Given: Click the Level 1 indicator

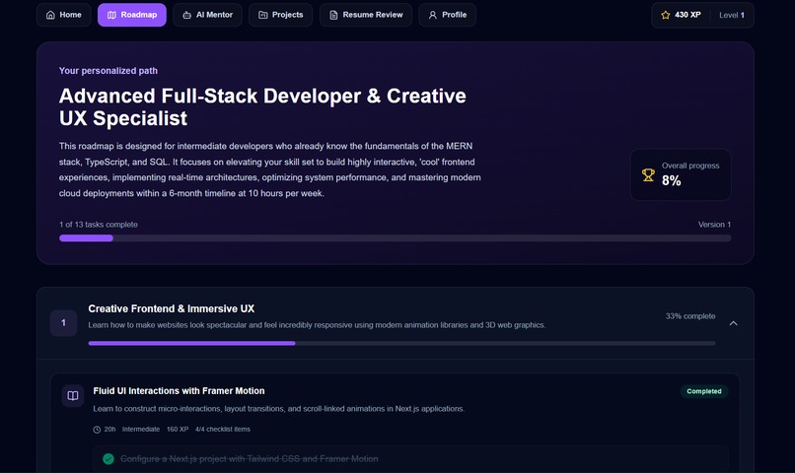Looking at the screenshot, I should (x=732, y=15).
